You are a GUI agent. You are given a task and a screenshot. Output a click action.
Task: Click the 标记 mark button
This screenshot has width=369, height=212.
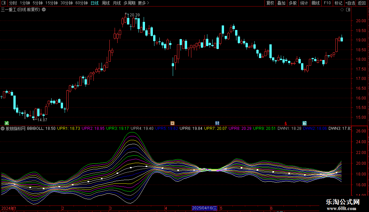[x=338, y=3]
